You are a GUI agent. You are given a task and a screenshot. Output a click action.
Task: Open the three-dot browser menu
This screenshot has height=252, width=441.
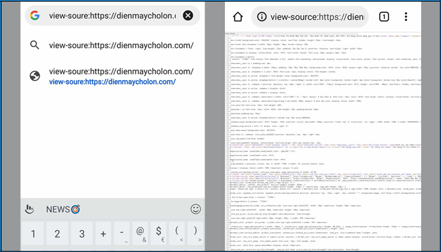click(x=406, y=17)
